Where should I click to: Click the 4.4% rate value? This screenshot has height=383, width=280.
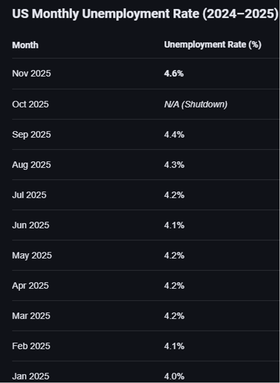pyautogui.click(x=174, y=135)
